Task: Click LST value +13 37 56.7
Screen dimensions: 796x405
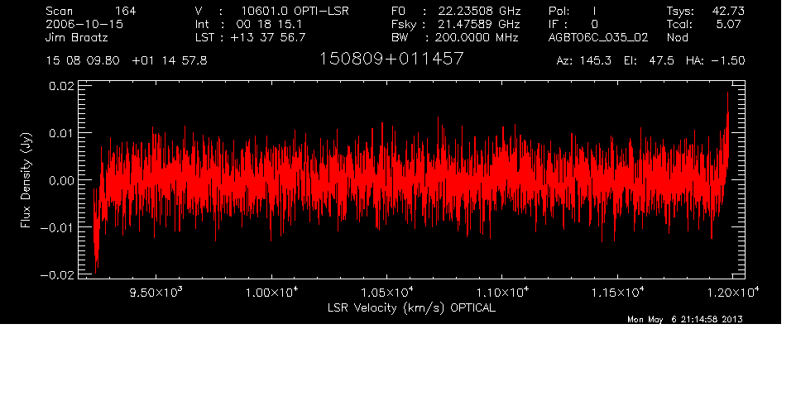Action: coord(268,37)
